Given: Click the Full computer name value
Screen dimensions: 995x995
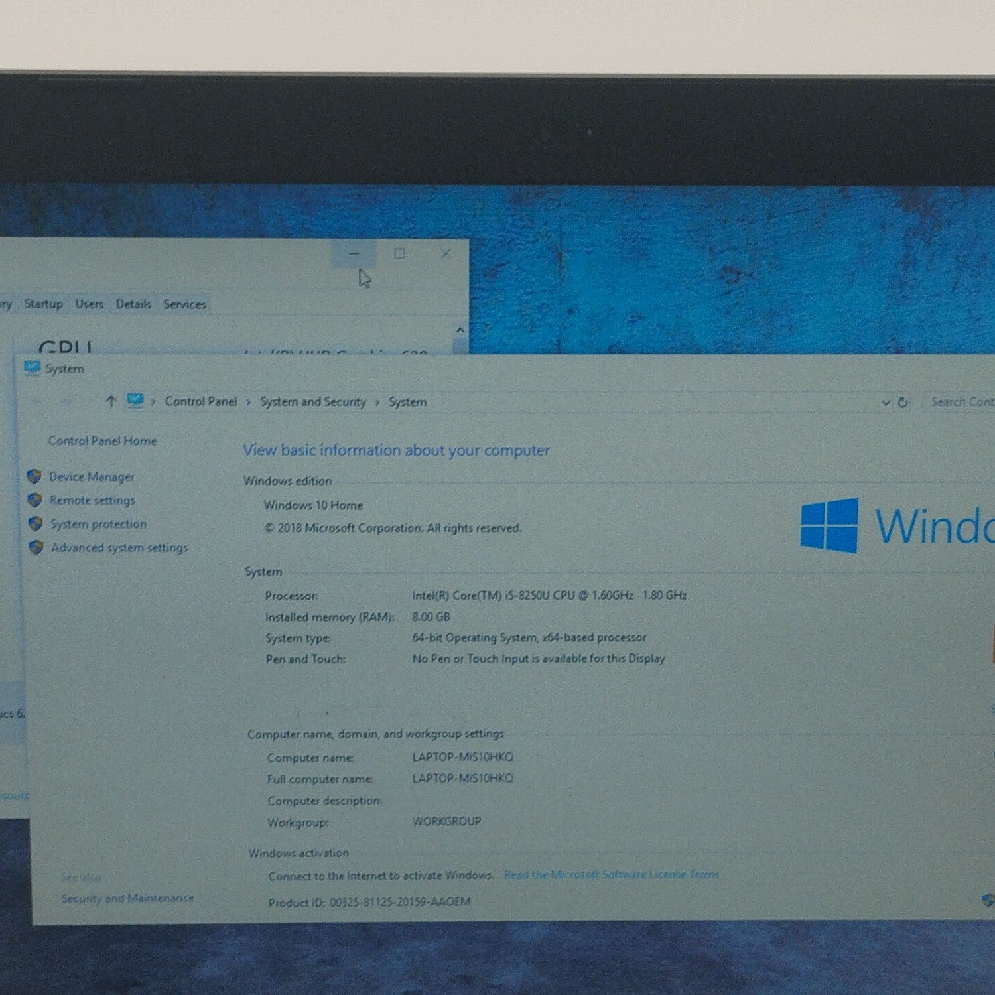Looking at the screenshot, I should [463, 778].
